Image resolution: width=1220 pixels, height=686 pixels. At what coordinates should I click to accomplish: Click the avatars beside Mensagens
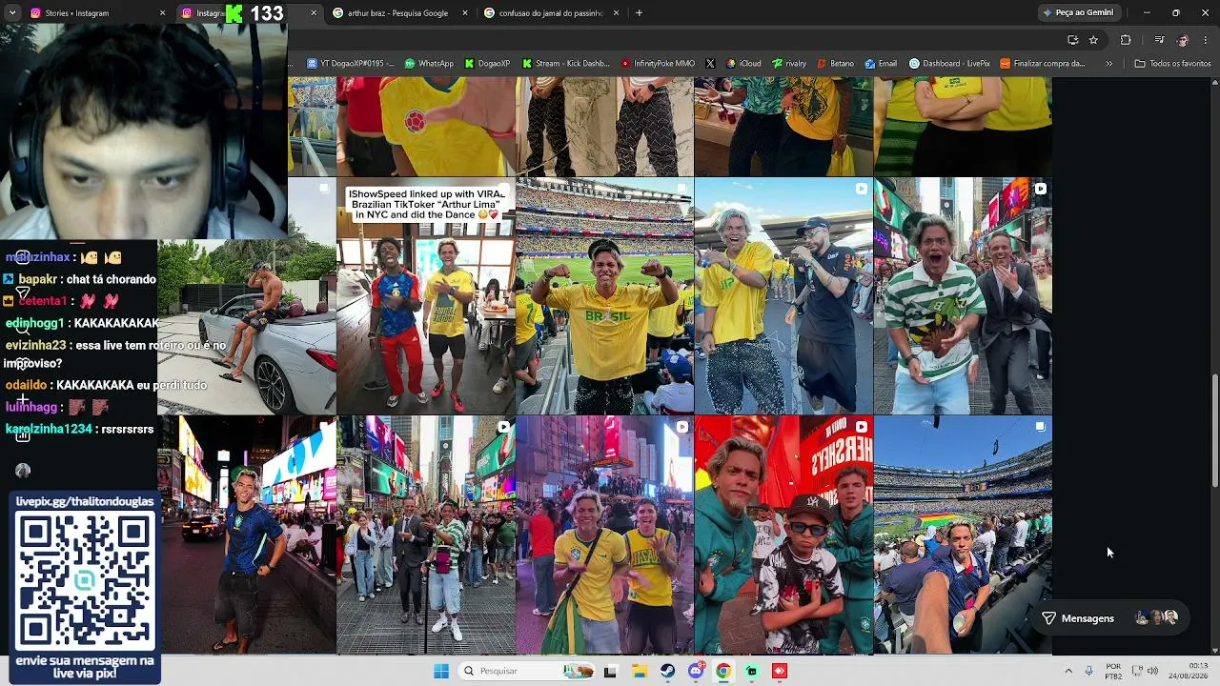(1156, 618)
